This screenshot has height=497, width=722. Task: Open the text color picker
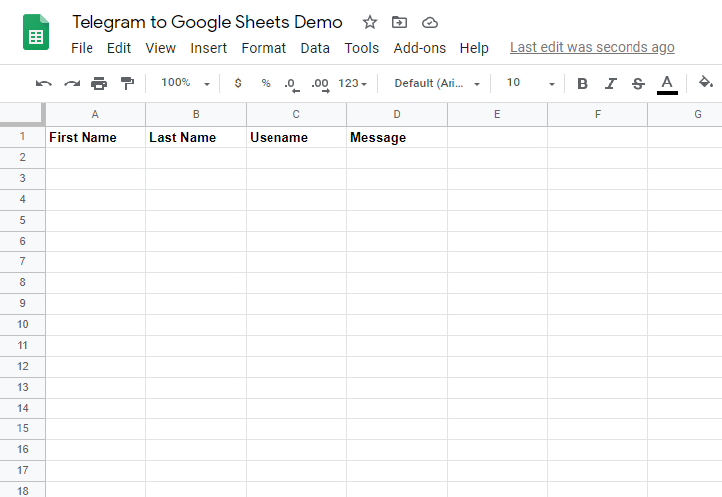pyautogui.click(x=667, y=84)
